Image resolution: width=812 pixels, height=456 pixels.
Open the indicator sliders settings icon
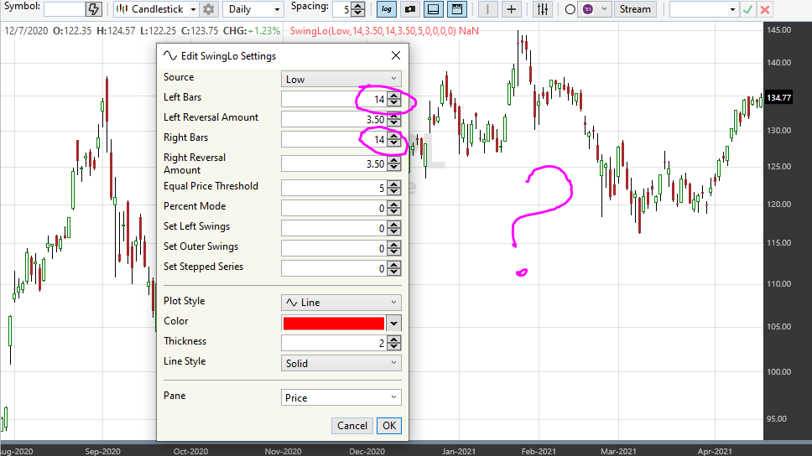(x=543, y=9)
